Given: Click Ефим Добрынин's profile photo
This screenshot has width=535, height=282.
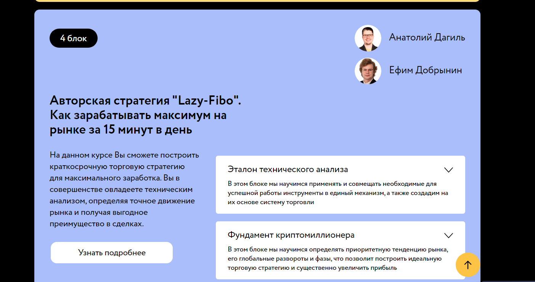Looking at the screenshot, I should click(368, 71).
